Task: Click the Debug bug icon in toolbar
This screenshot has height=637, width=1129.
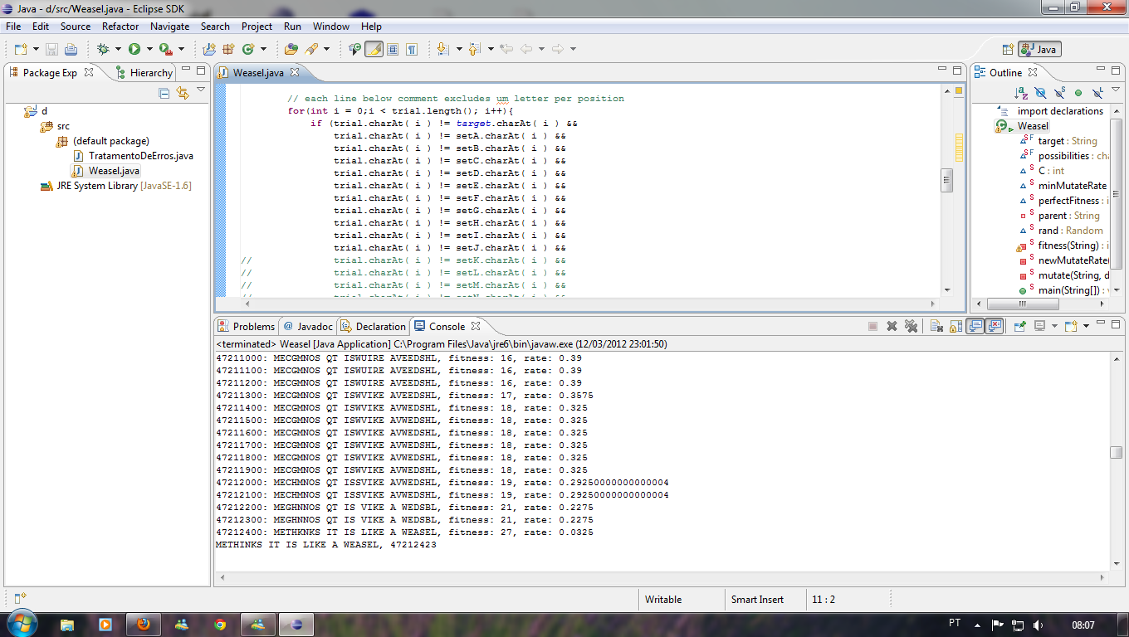Action: (103, 50)
